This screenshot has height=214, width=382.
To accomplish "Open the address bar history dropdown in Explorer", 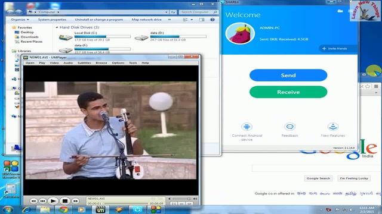I will (x=166, y=12).
